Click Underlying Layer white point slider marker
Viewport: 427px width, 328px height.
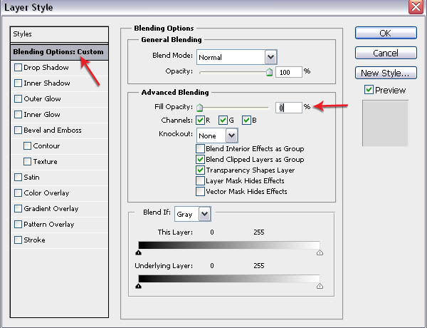pyautogui.click(x=319, y=285)
